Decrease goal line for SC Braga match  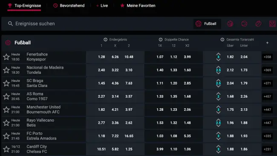(x=218, y=86)
